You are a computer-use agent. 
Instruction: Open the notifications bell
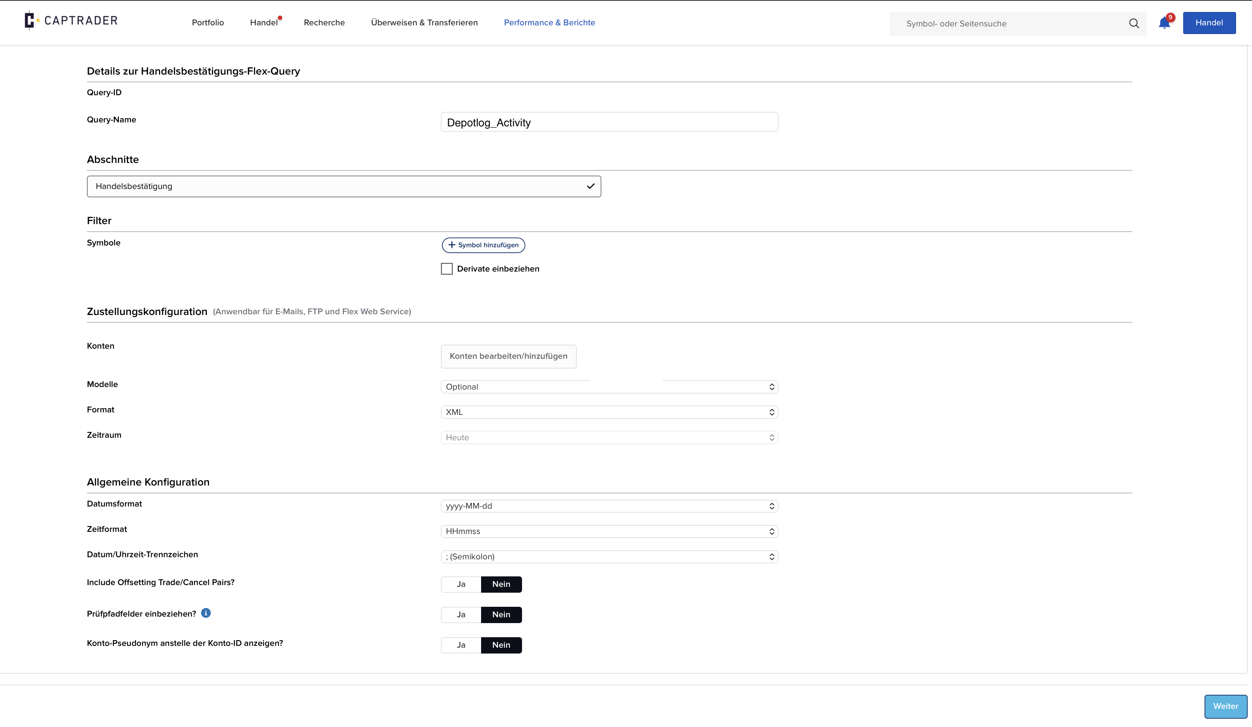(1164, 23)
